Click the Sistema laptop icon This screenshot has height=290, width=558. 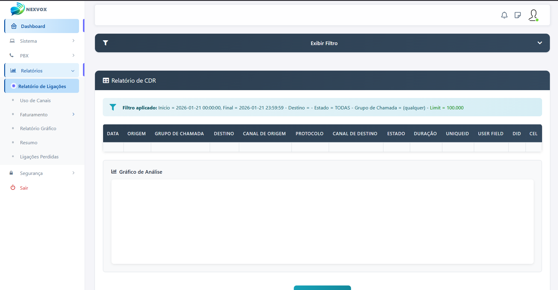pyautogui.click(x=12, y=41)
